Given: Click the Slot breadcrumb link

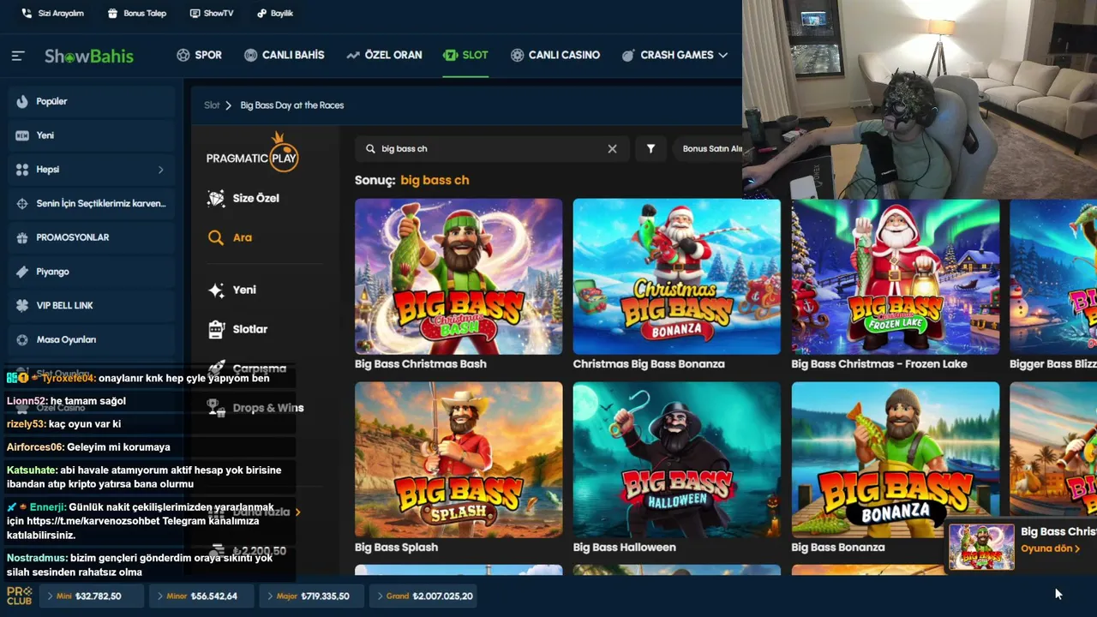Looking at the screenshot, I should pyautogui.click(x=212, y=105).
